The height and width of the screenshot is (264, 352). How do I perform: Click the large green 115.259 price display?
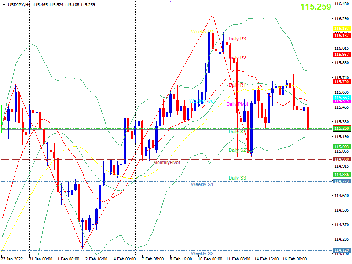tap(315, 7)
